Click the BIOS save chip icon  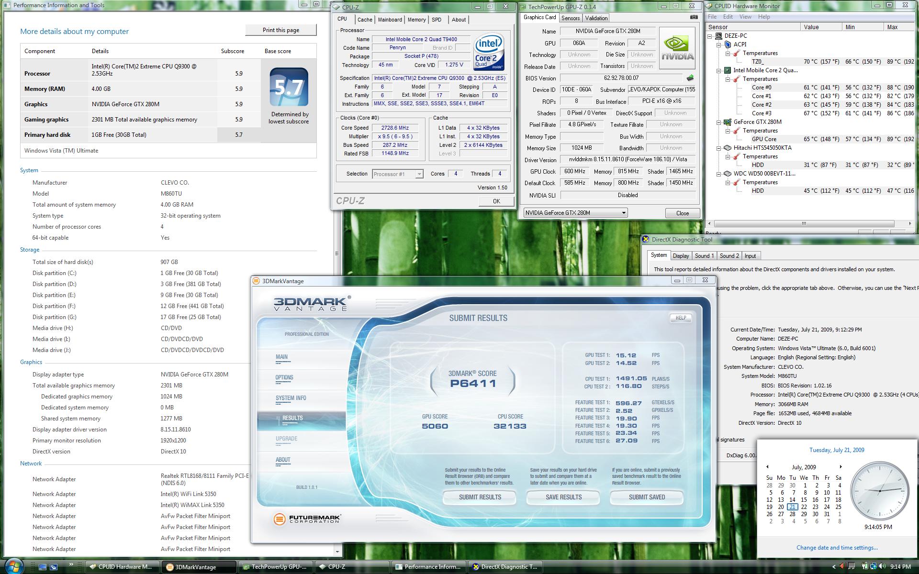tap(690, 78)
